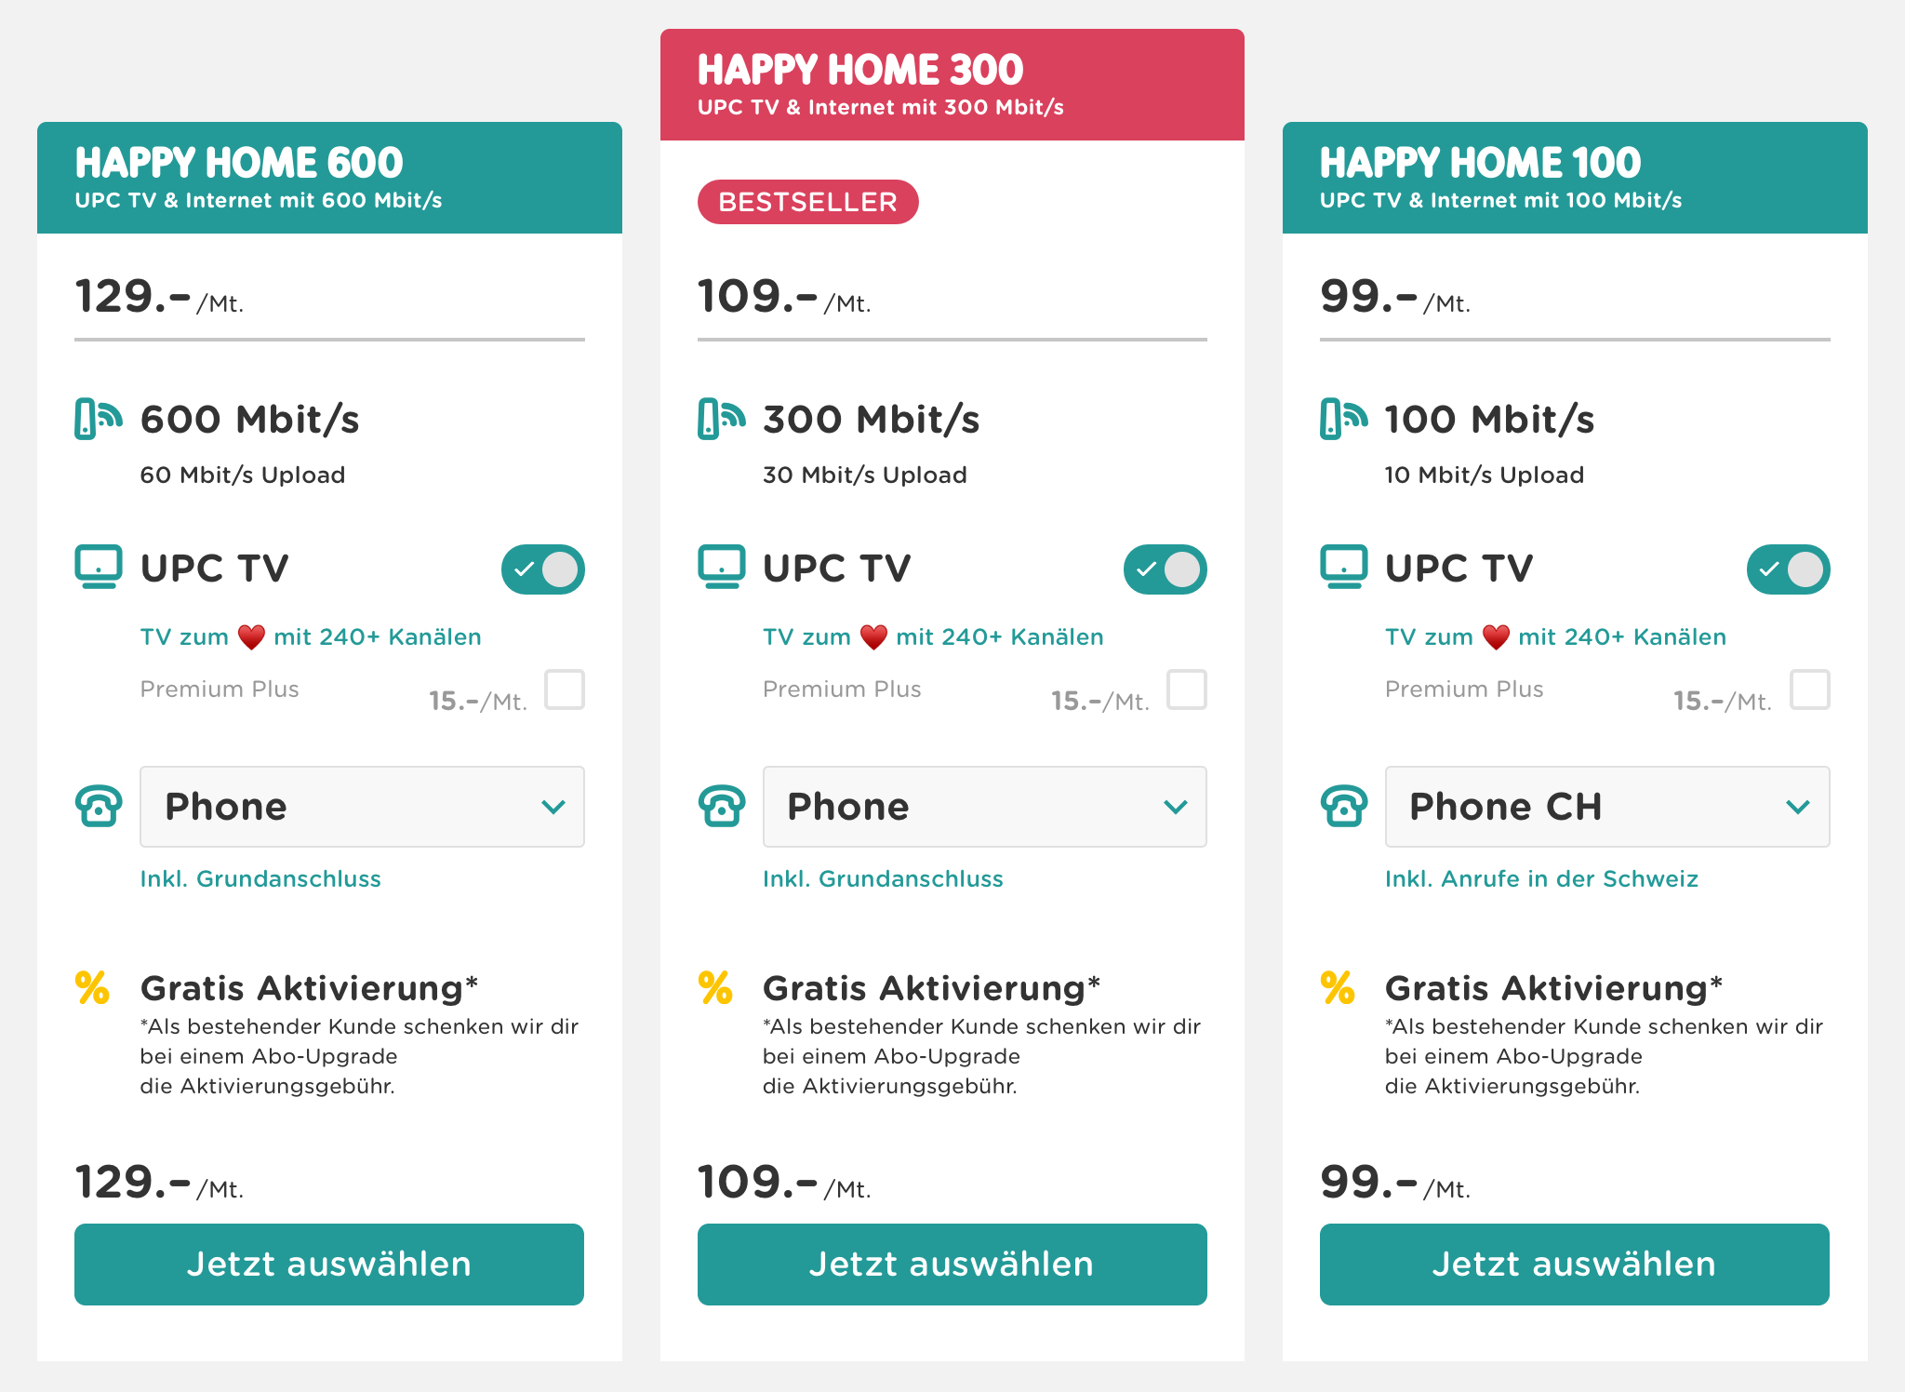Toggle UPC TV switch in Happy Home 600
Screen dimensions: 1905x1392
[x=543, y=569]
